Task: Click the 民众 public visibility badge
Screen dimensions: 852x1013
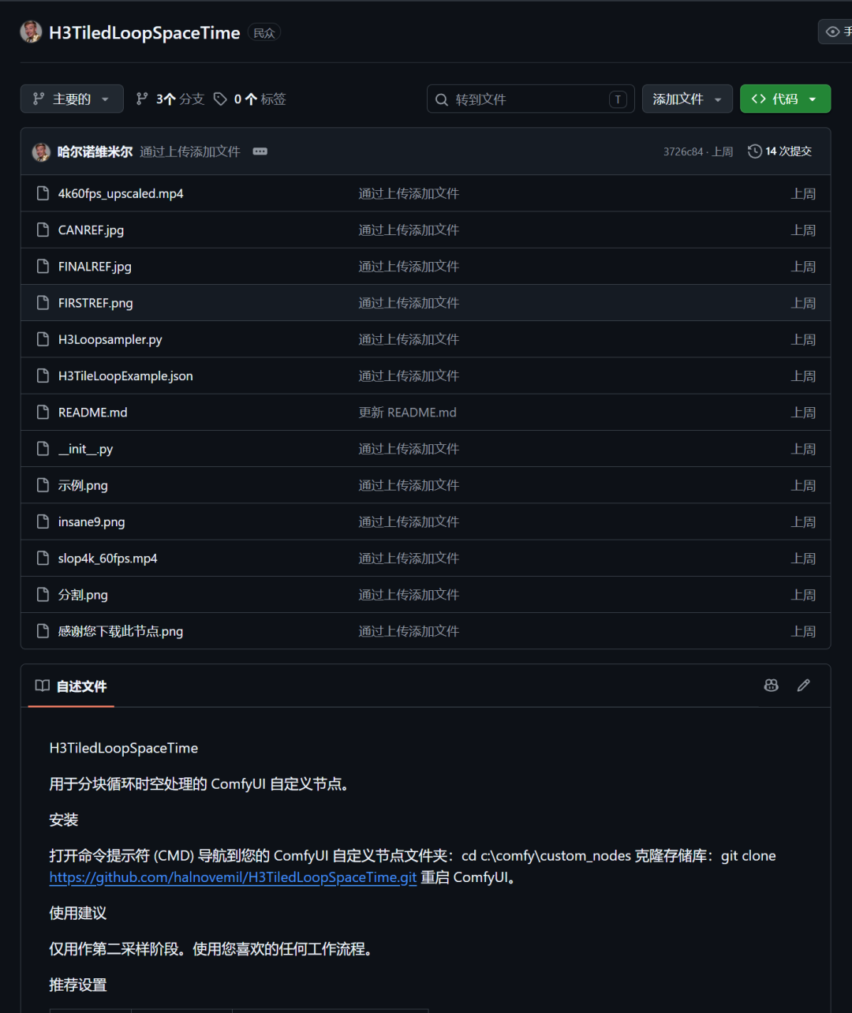Action: point(264,32)
